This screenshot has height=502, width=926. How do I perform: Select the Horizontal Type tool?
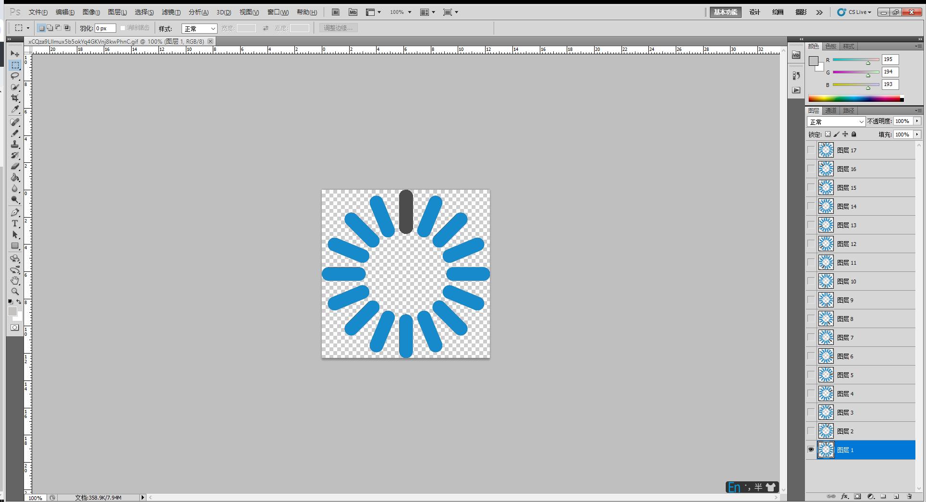click(x=15, y=224)
